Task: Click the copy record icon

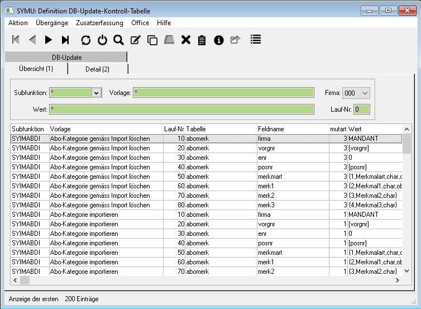Action: [152, 40]
